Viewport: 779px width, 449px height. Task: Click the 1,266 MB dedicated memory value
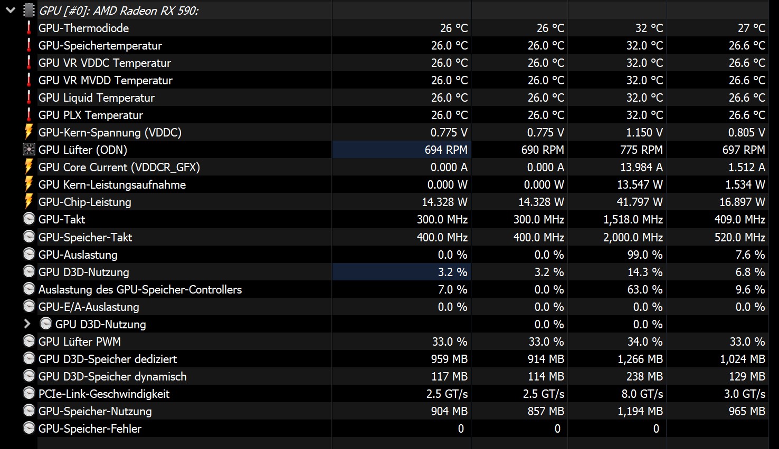(640, 359)
